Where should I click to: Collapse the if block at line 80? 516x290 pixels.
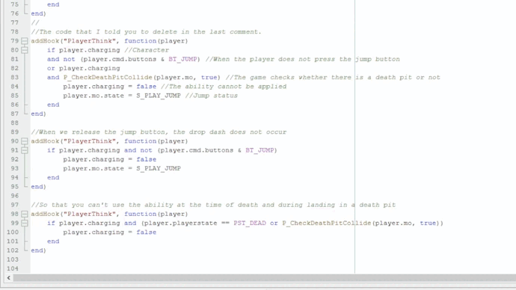click(25, 50)
